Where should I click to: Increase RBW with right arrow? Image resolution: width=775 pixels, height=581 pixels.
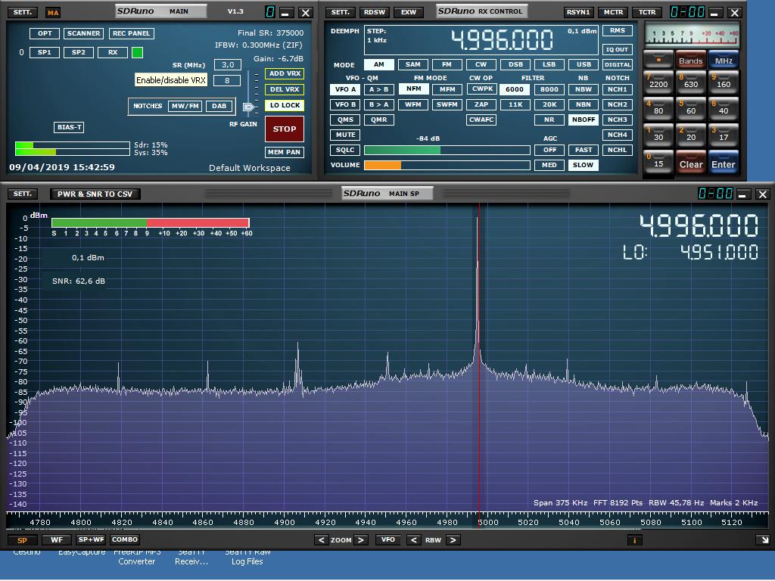click(x=453, y=540)
